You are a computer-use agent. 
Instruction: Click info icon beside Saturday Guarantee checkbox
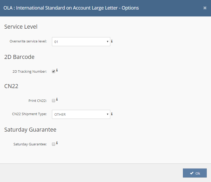pos(57,143)
